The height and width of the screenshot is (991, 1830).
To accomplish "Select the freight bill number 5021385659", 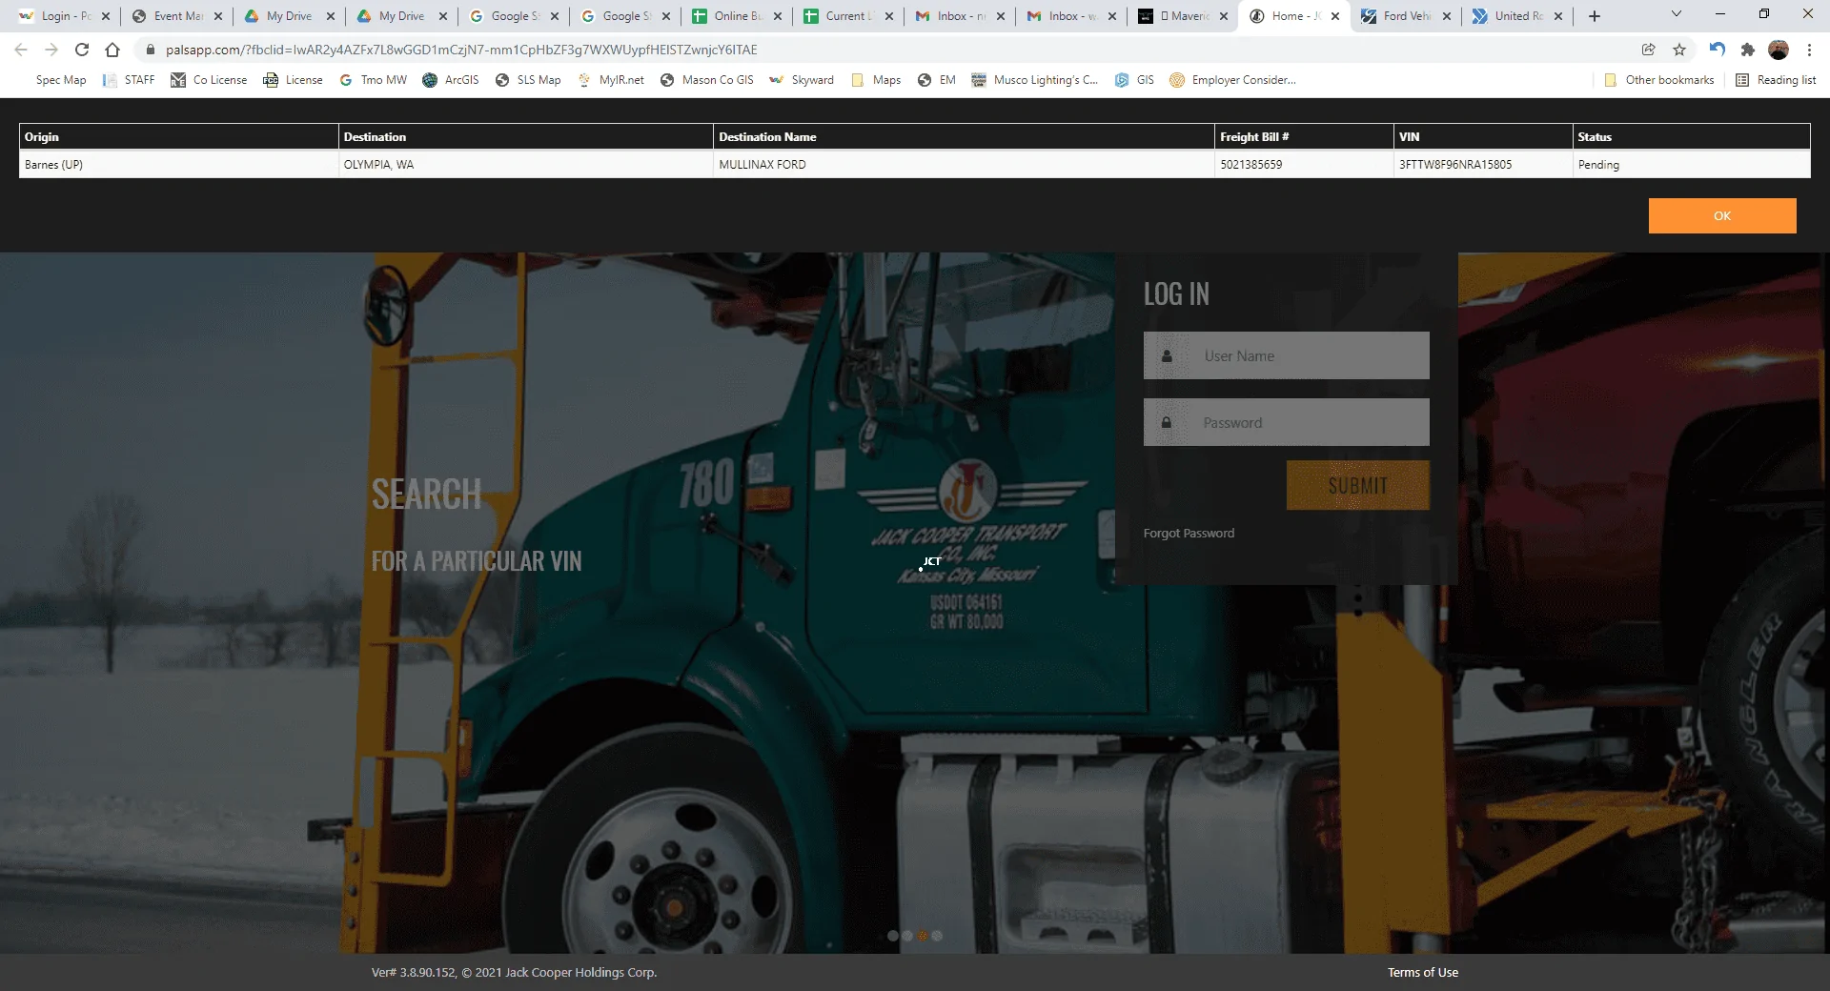I will tap(1251, 165).
